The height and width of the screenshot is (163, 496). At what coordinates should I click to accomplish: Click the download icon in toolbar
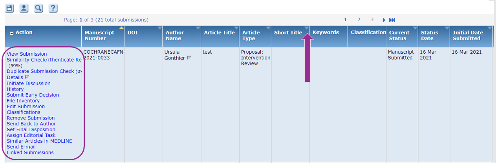(x=24, y=8)
